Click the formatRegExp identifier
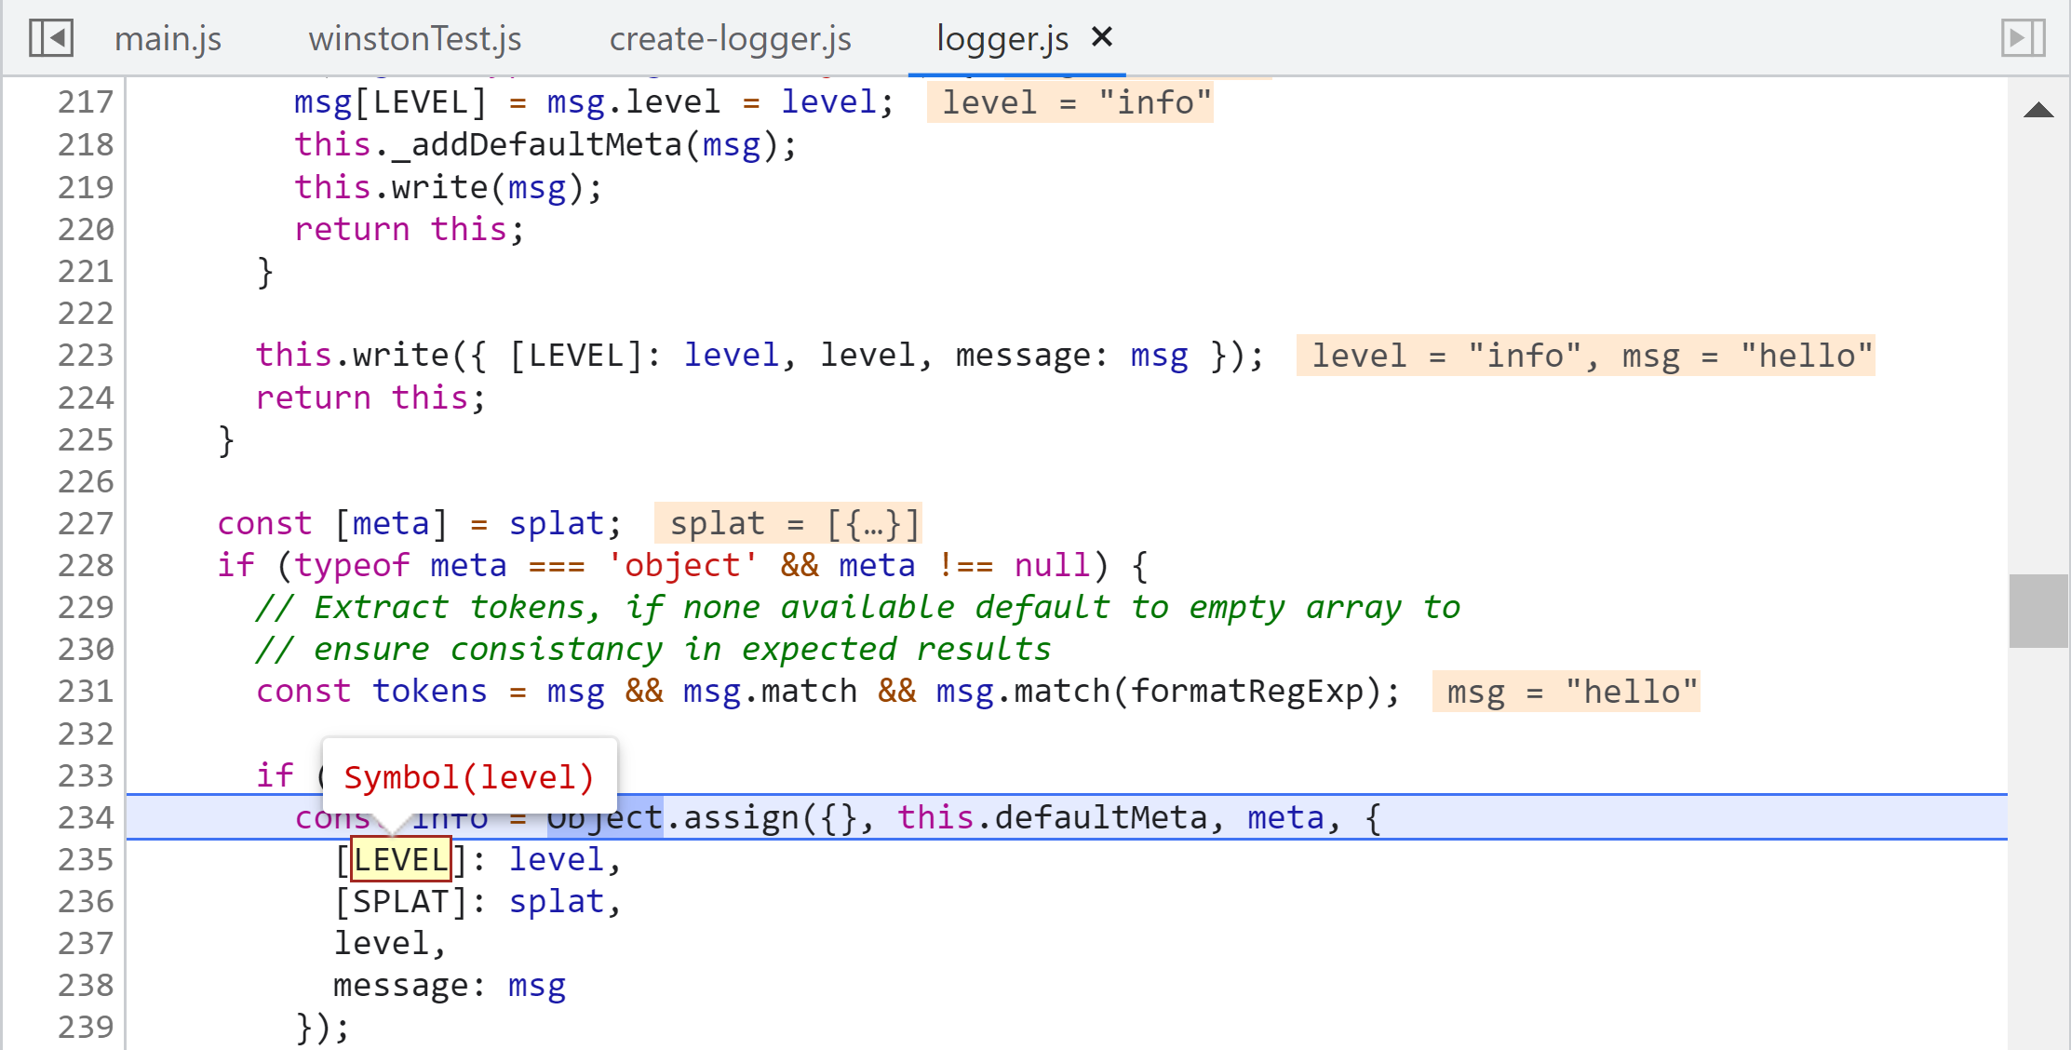The image size is (2071, 1050). [1246, 691]
